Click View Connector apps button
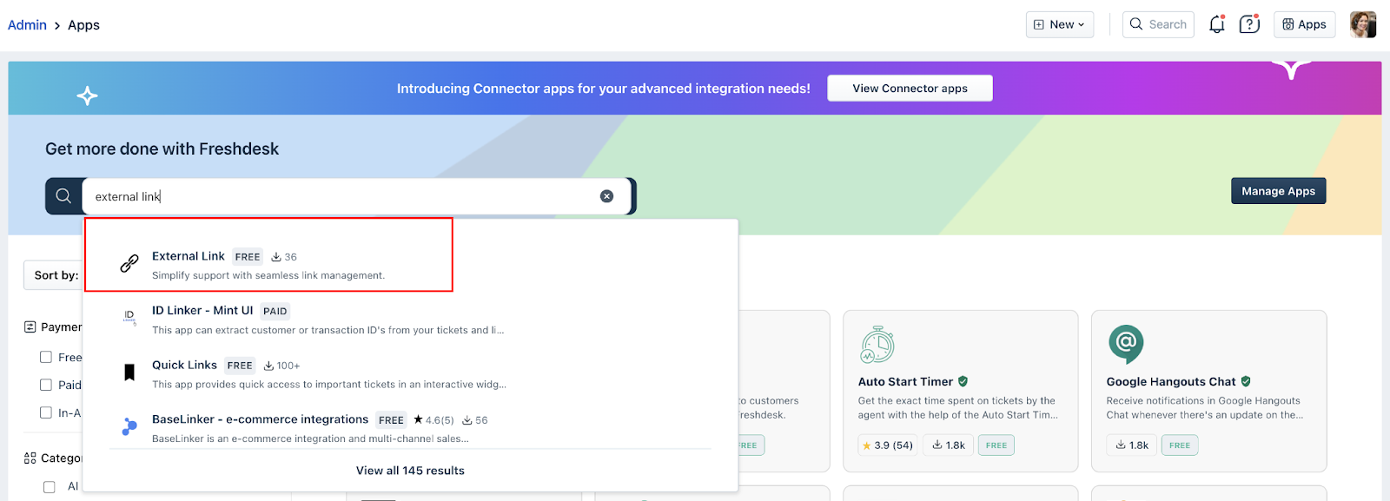Viewport: 1390px width, 501px height. click(x=910, y=89)
